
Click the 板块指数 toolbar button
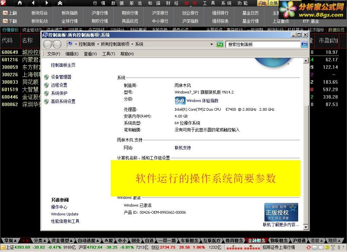point(70,13)
